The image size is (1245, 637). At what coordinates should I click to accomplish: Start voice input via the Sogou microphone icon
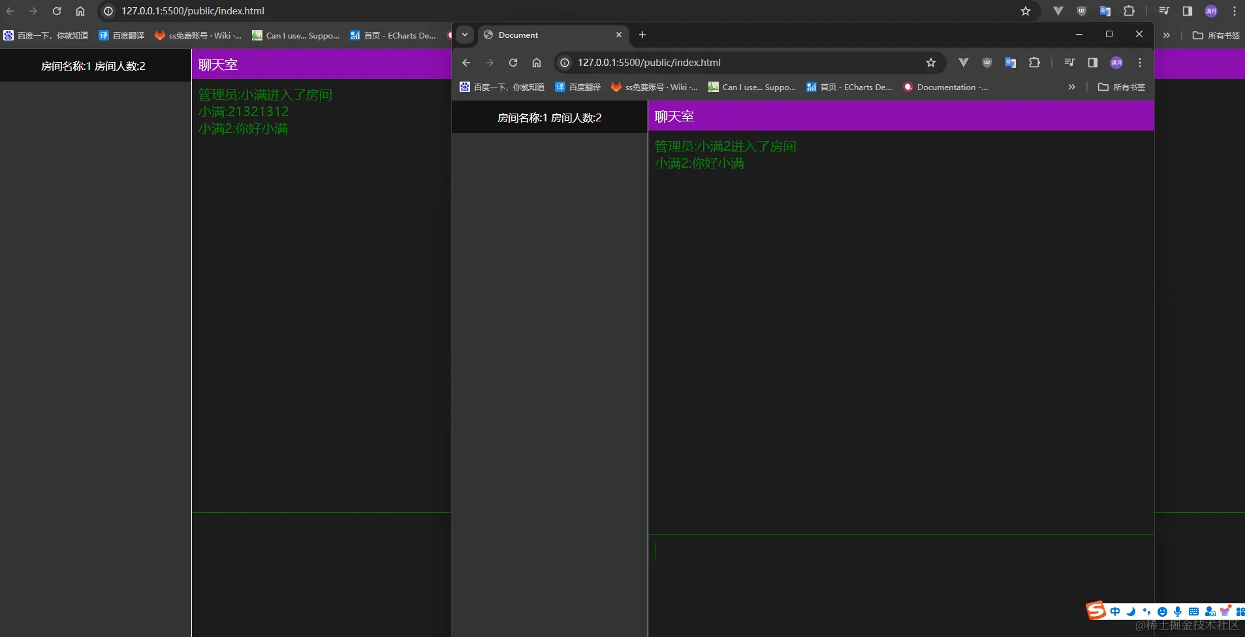(x=1178, y=612)
